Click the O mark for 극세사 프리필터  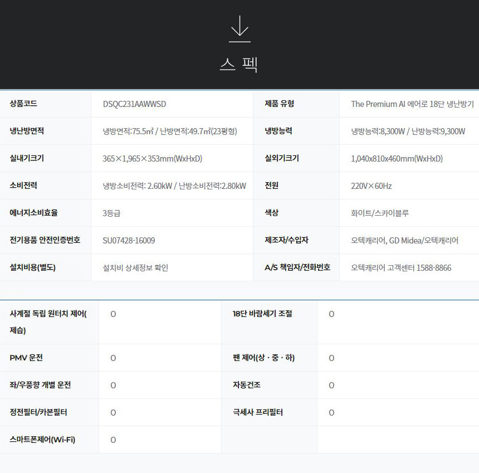(x=331, y=413)
